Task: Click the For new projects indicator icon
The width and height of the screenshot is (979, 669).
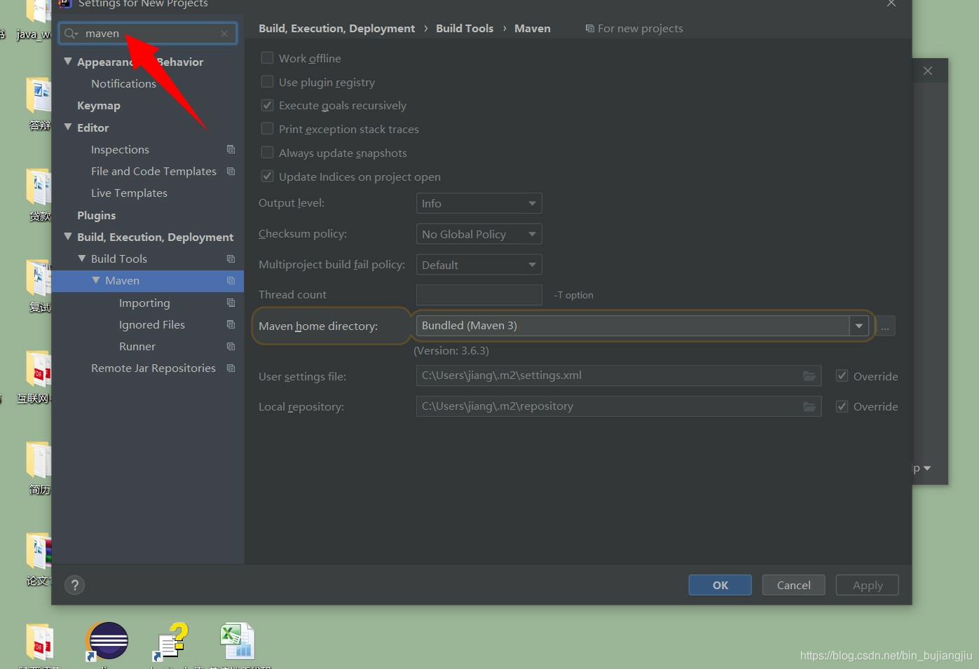Action: (x=589, y=28)
